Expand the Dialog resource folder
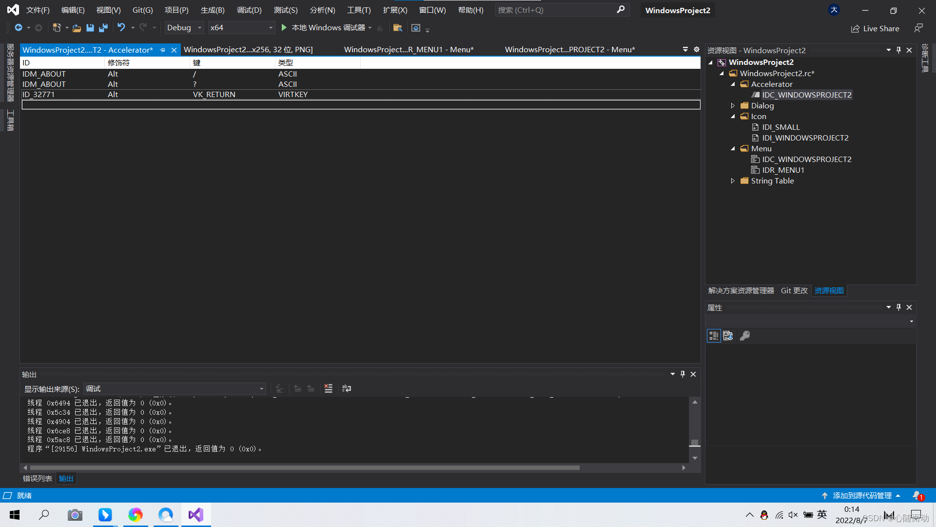 click(x=733, y=105)
